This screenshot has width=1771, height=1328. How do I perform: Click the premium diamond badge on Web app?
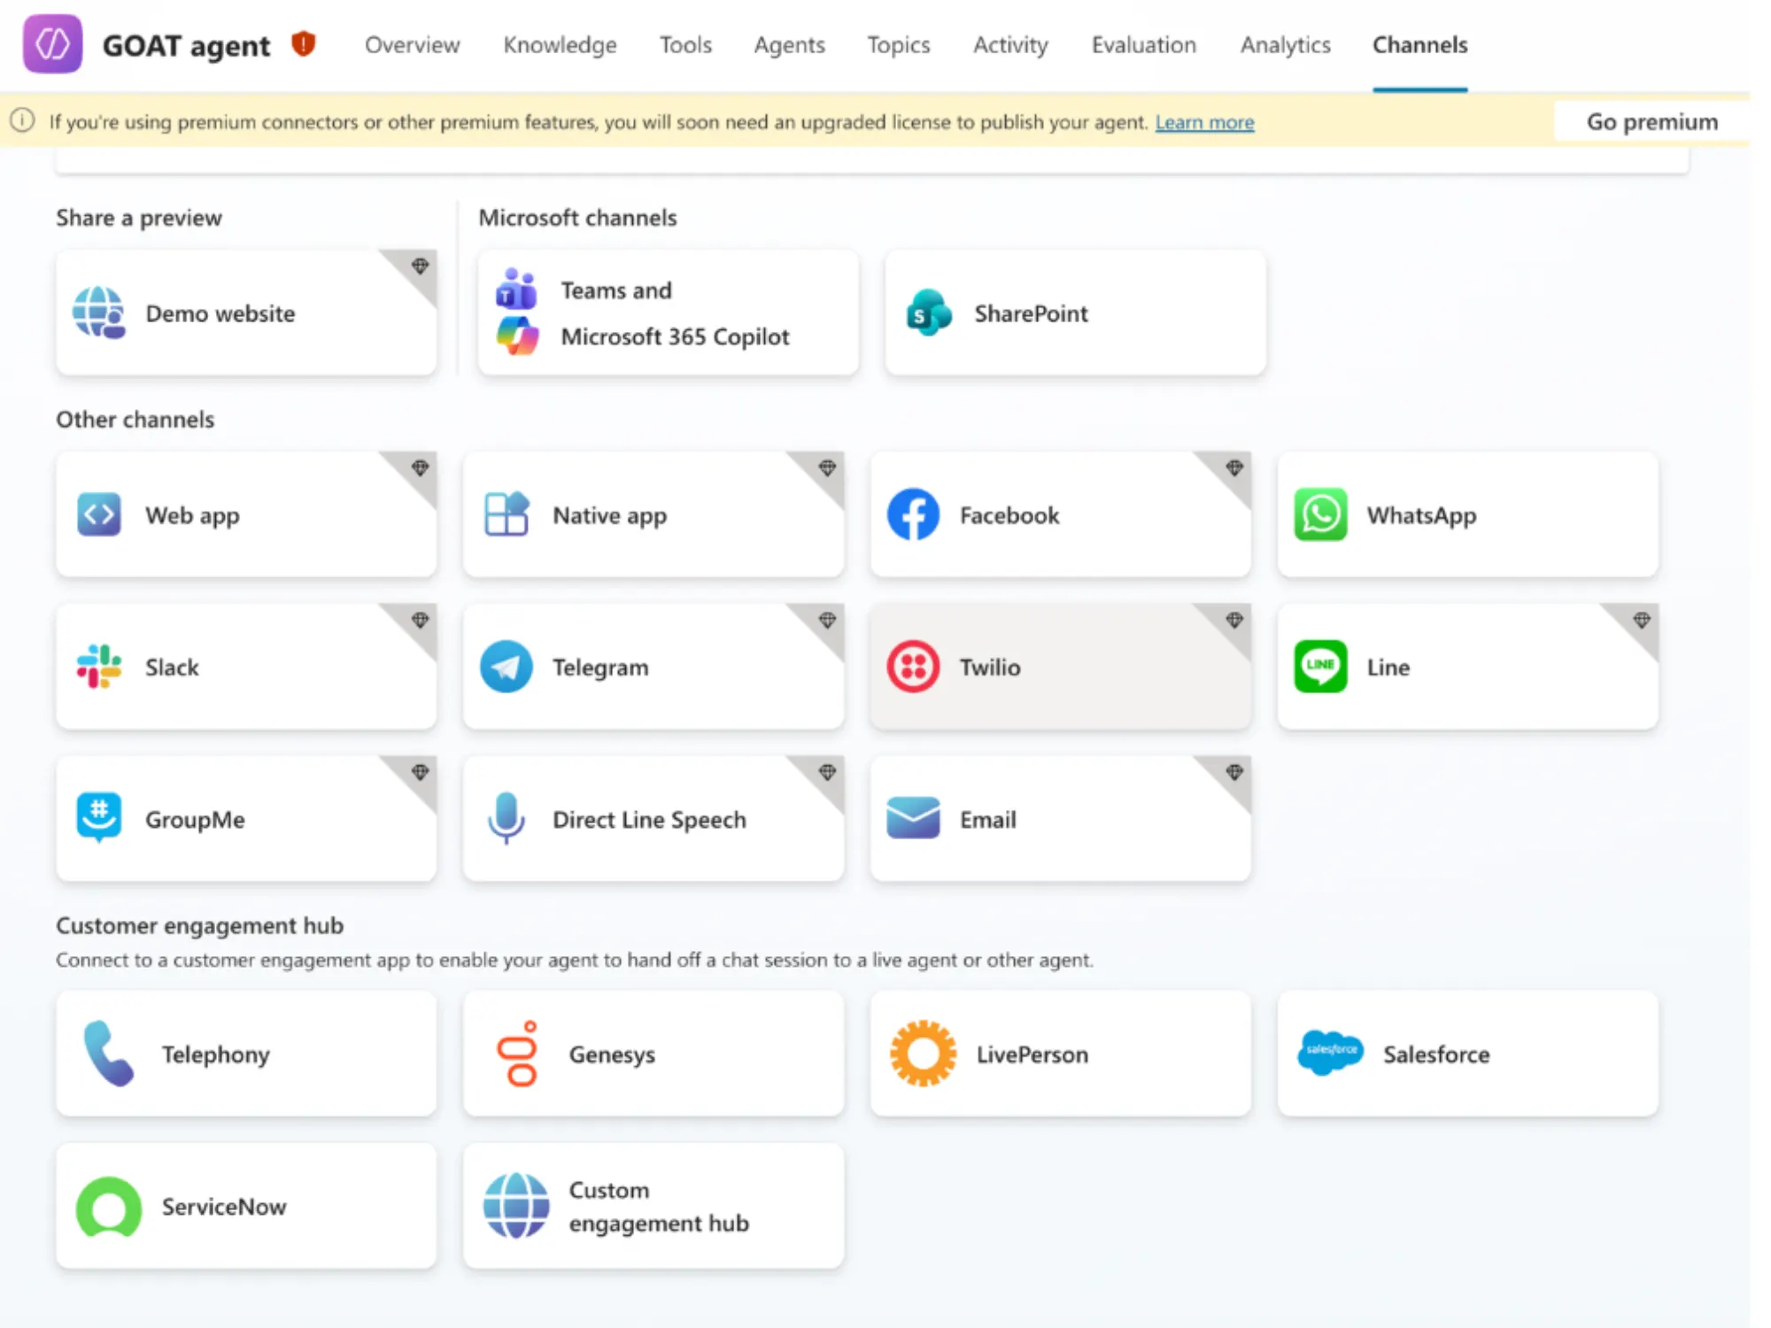coord(420,467)
